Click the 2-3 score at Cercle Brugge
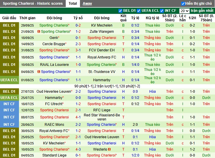The height and width of the screenshot is (158, 215). click(78, 44)
